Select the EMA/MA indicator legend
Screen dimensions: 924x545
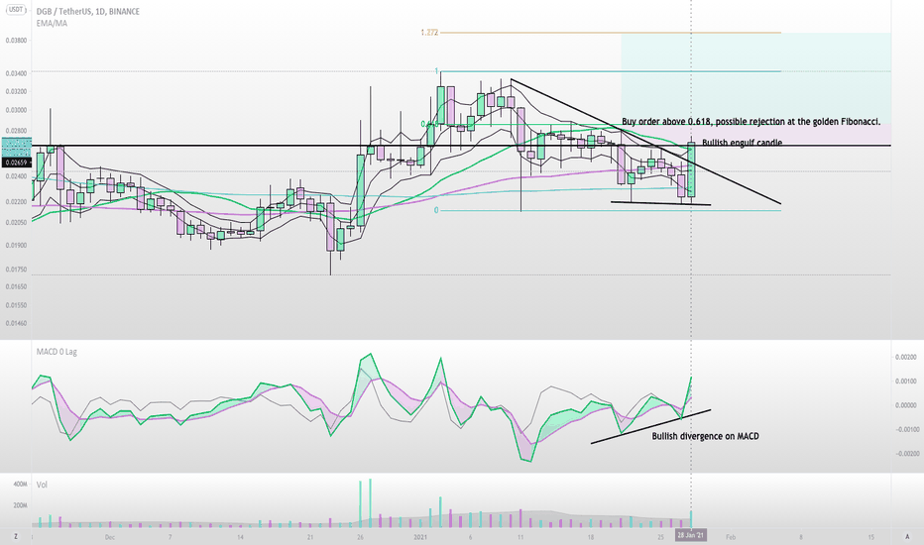click(52, 24)
